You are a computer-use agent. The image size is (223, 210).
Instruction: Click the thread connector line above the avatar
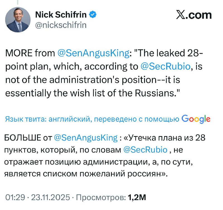coord(18,3)
